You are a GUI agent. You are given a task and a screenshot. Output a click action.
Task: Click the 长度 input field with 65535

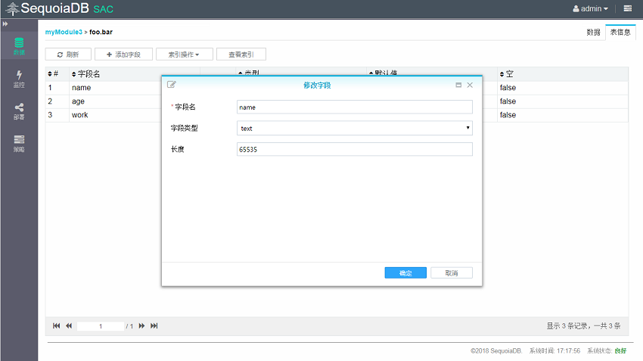pos(355,150)
